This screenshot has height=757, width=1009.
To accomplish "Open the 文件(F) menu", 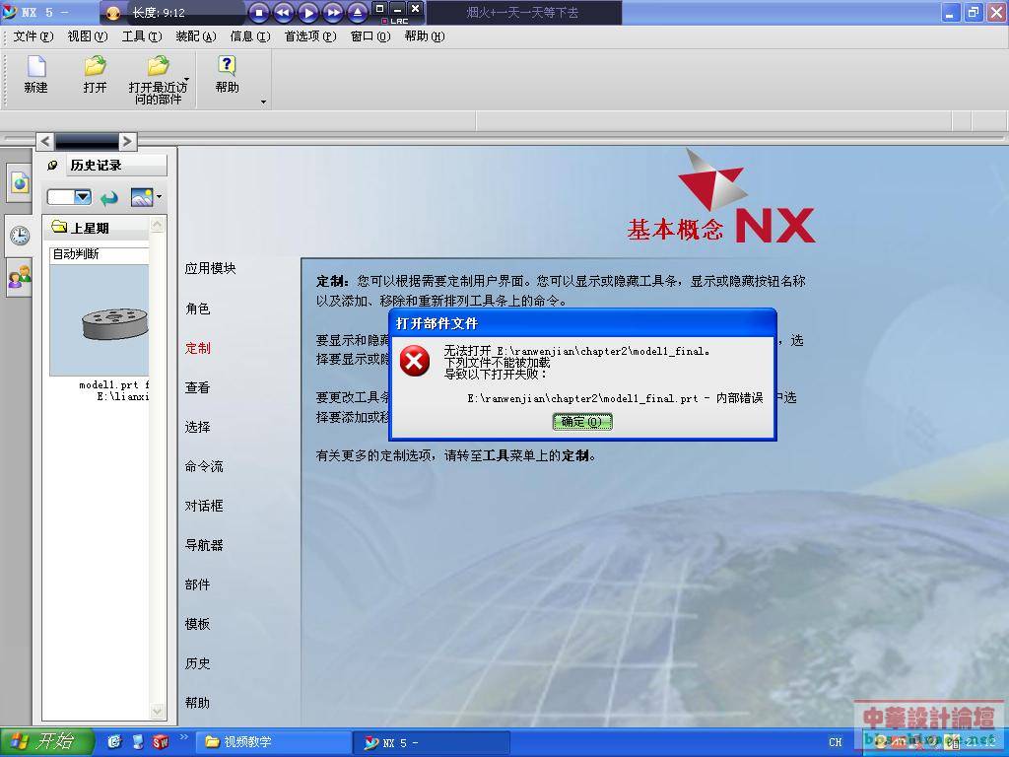I will click(x=34, y=36).
